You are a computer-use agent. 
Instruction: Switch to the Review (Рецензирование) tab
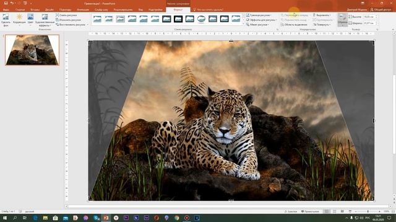(x=123, y=10)
